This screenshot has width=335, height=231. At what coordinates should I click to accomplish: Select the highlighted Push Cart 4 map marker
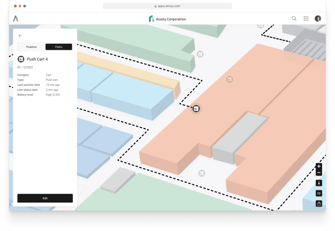click(x=196, y=109)
